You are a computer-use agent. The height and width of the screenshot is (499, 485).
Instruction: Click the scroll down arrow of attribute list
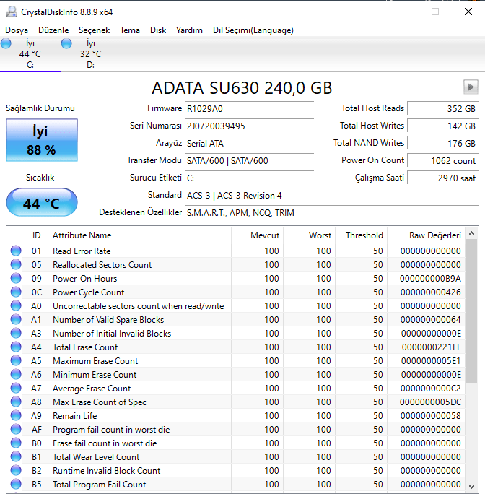coord(471,486)
